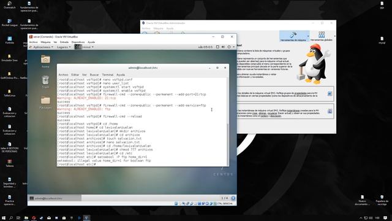Open Windows taskbar search
The image size is (392, 221).
pyautogui.click(x=11, y=218)
